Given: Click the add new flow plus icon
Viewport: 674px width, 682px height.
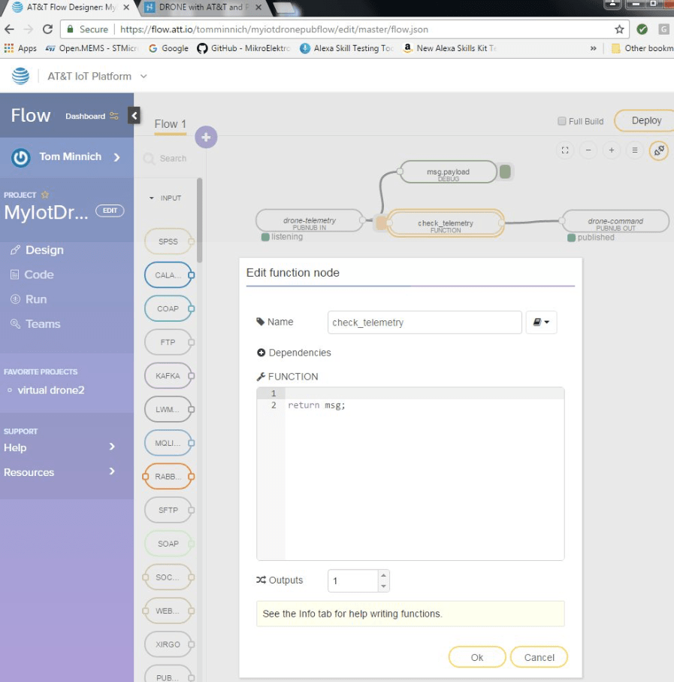Looking at the screenshot, I should pyautogui.click(x=206, y=138).
